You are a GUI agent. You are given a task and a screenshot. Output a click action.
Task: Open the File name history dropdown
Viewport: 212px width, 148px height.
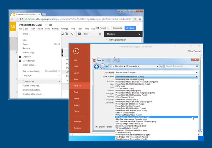click(197, 73)
